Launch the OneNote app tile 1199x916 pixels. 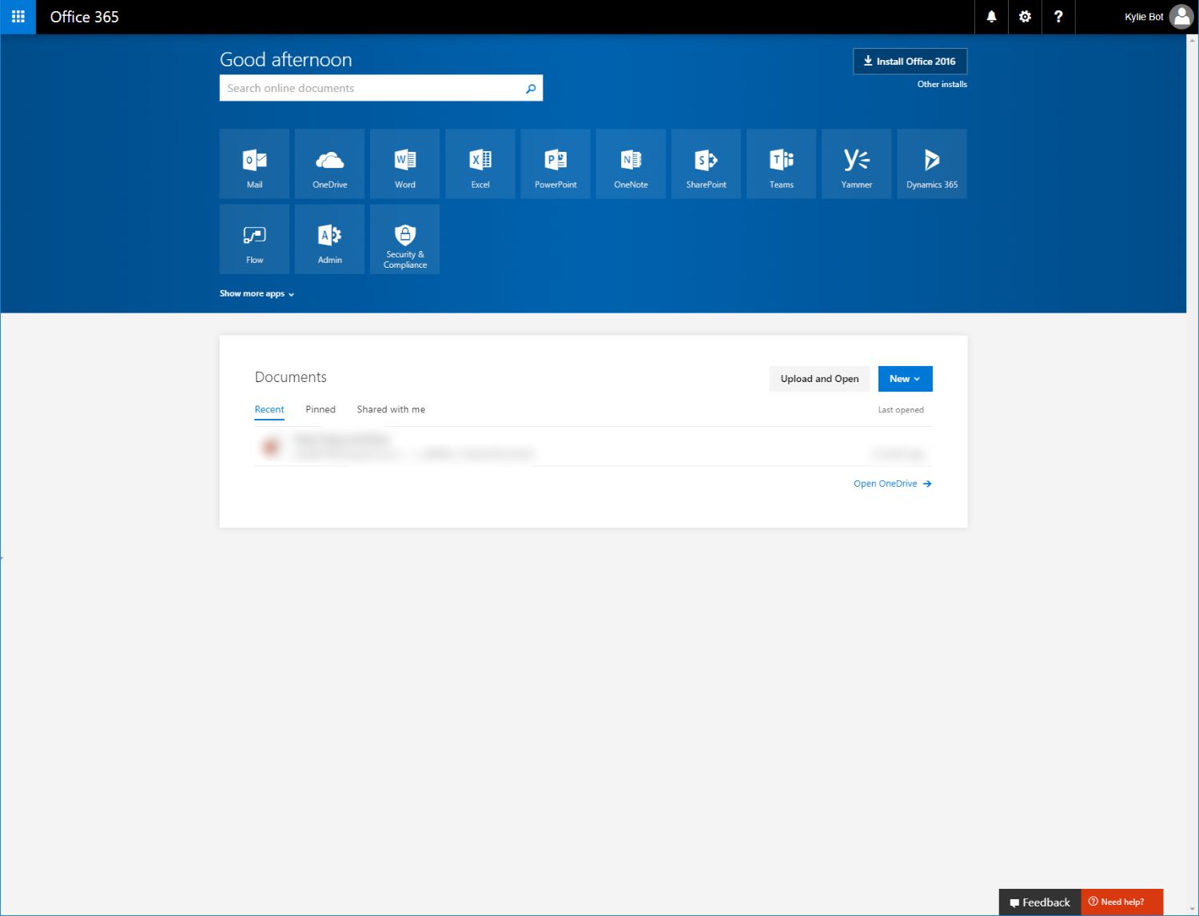tap(631, 164)
